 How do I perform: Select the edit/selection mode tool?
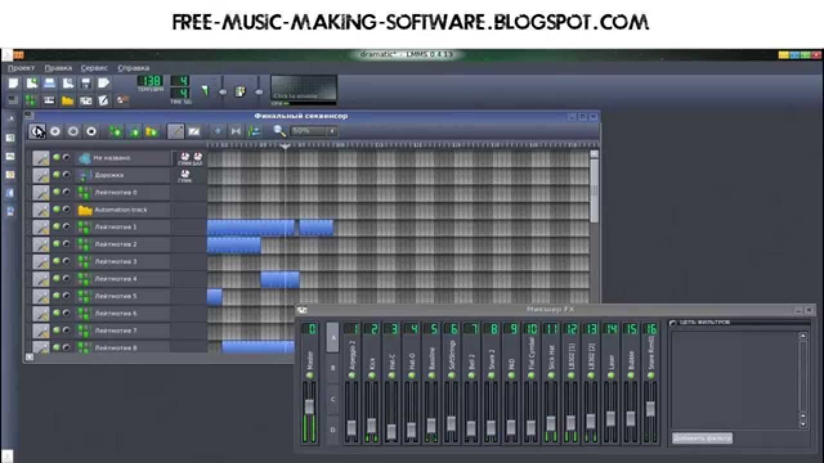pyautogui.click(x=194, y=131)
